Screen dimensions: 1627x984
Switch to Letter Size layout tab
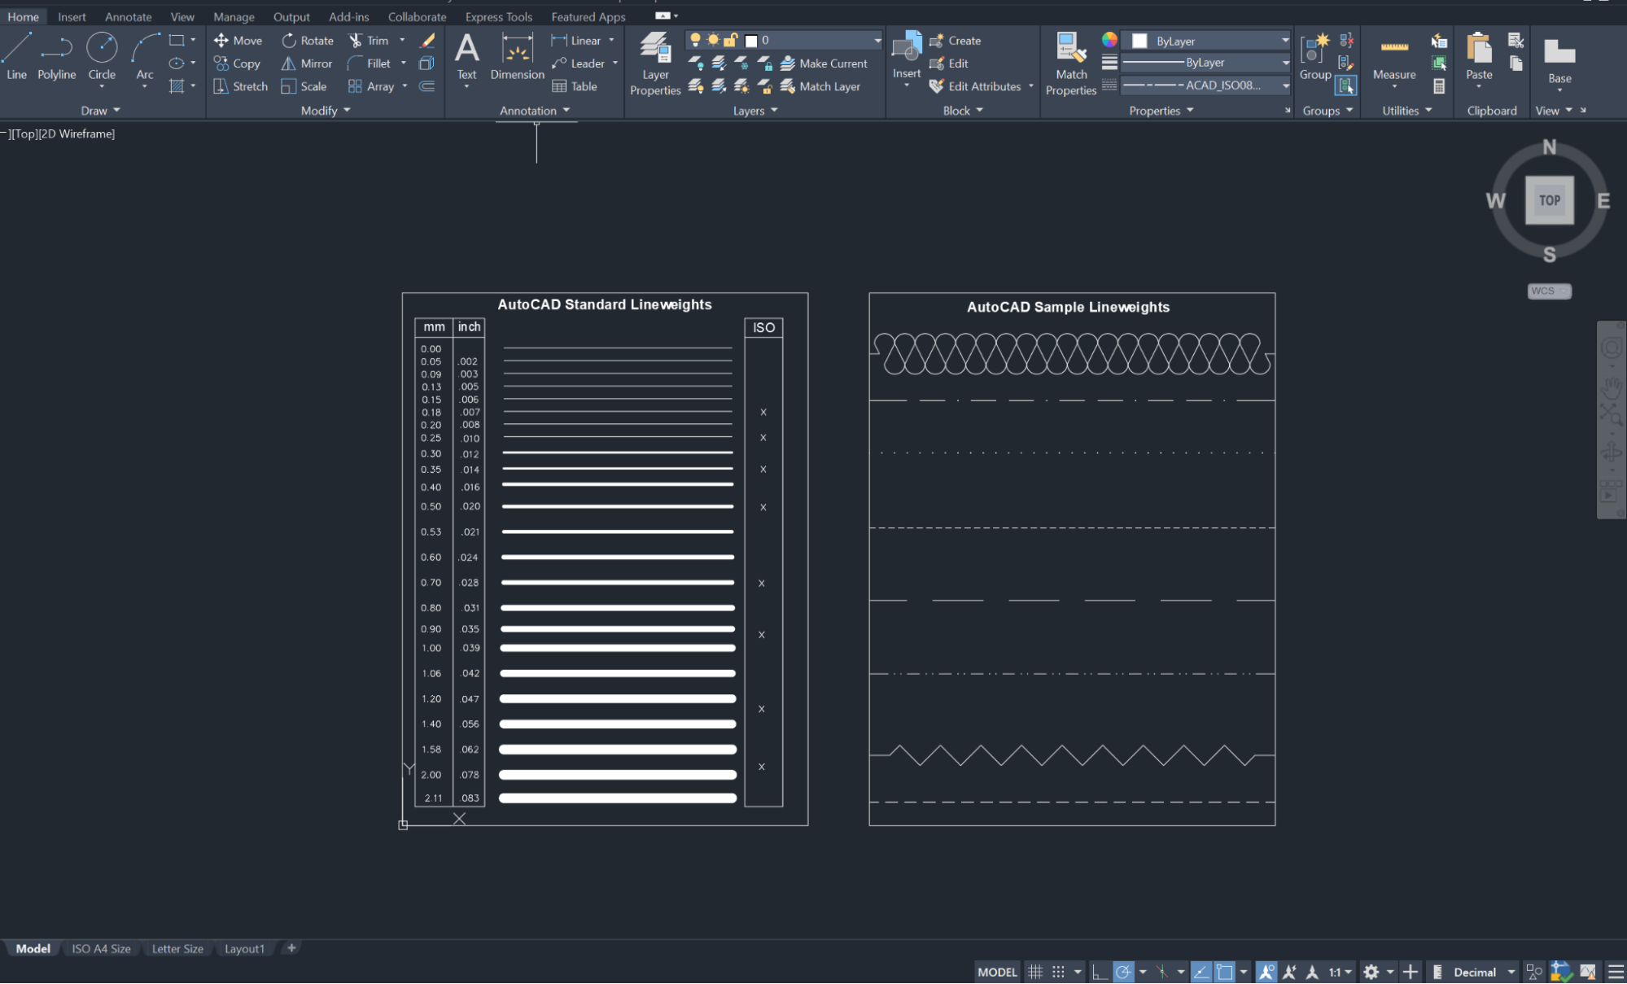177,949
